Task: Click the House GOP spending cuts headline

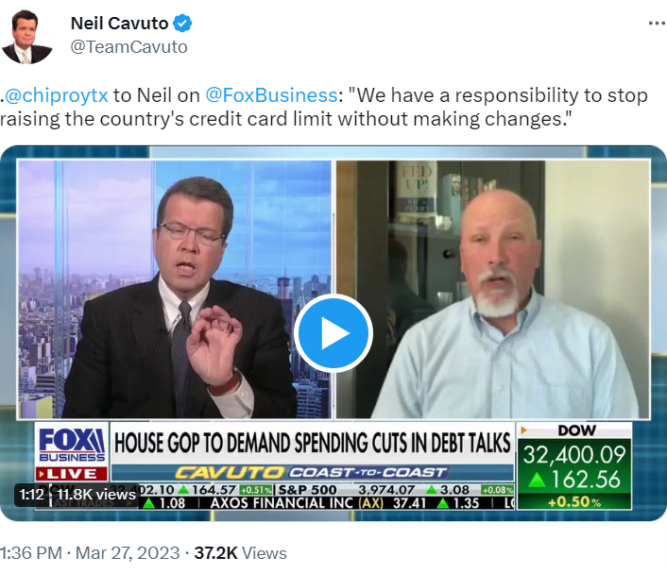Action: point(312,443)
